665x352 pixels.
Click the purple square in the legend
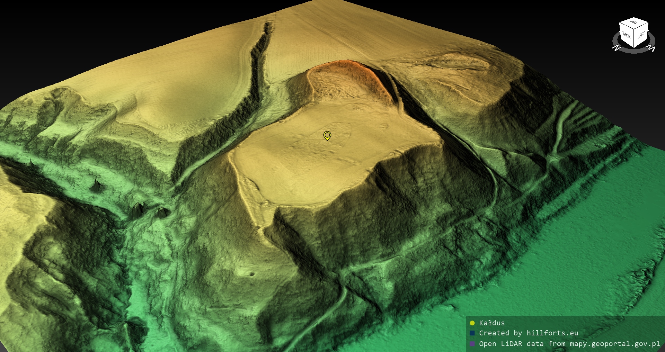tap(472, 344)
